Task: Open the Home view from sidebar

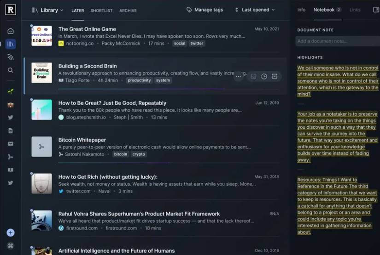Action: click(11, 31)
